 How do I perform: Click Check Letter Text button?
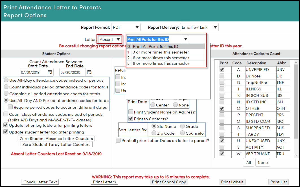pyautogui.click(x=40, y=182)
